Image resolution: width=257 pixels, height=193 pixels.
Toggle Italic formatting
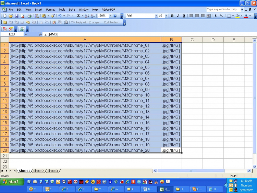coord(178,16)
